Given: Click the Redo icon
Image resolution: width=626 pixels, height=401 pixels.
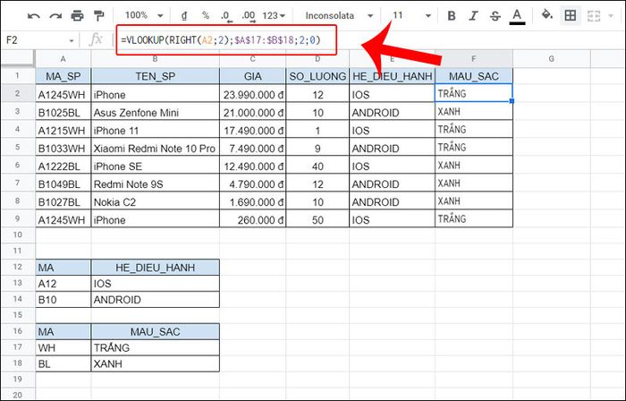Looking at the screenshot, I should click(55, 16).
